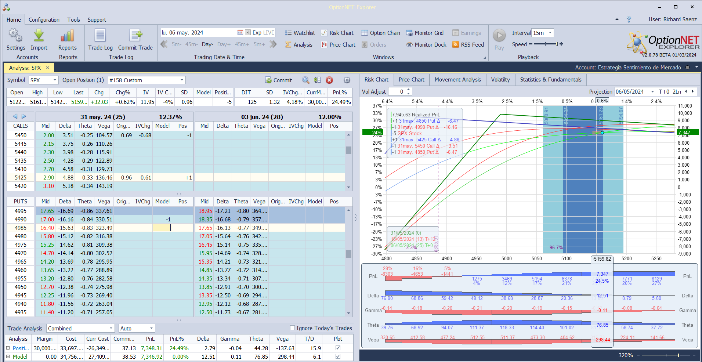This screenshot has height=362, width=702.
Task: Switch to the Movement Analysis tab
Action: (x=457, y=80)
